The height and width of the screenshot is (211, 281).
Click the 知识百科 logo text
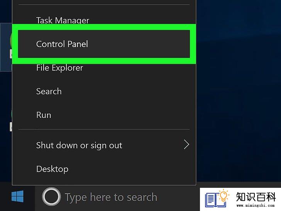[256, 197]
